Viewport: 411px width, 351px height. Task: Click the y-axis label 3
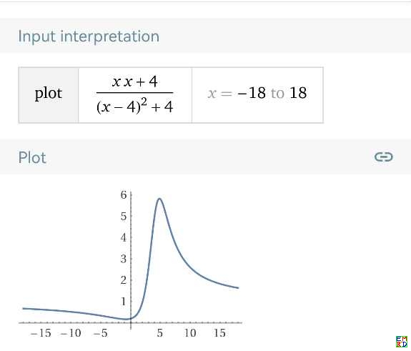[x=124, y=259]
